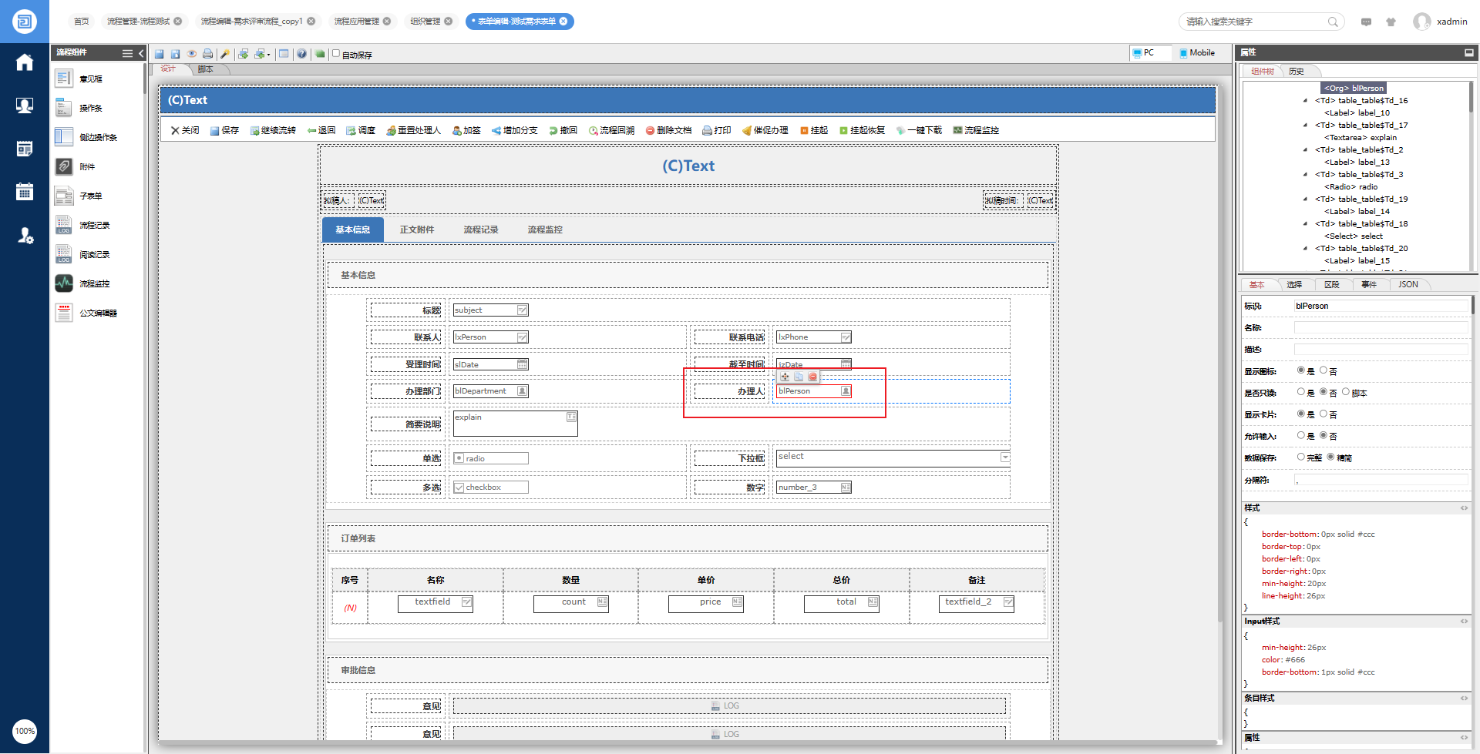Click the red delete icon above blPerson field
Screen dimensions: 1480x754
[x=812, y=377]
